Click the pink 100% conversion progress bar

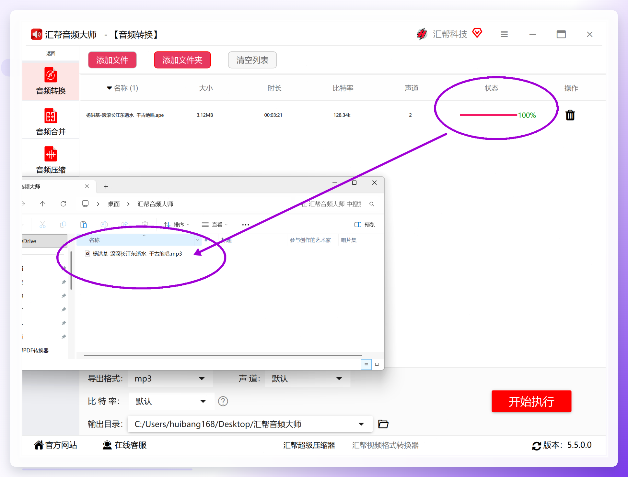tap(488, 115)
